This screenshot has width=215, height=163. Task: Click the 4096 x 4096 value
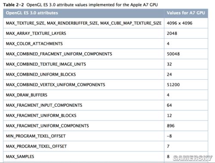pyautogui.click(x=179, y=23)
